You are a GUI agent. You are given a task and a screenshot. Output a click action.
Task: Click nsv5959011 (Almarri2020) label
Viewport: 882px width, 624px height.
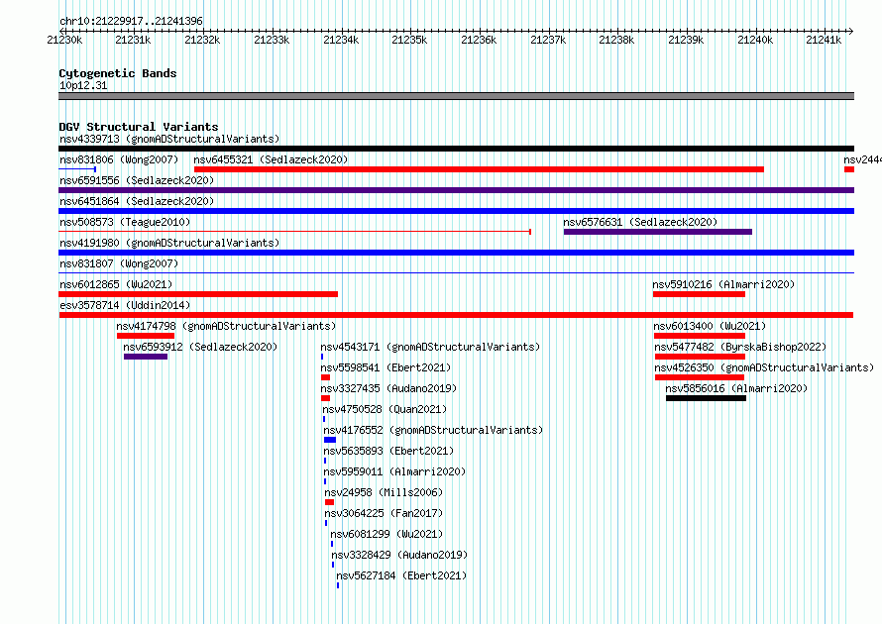[x=394, y=471]
